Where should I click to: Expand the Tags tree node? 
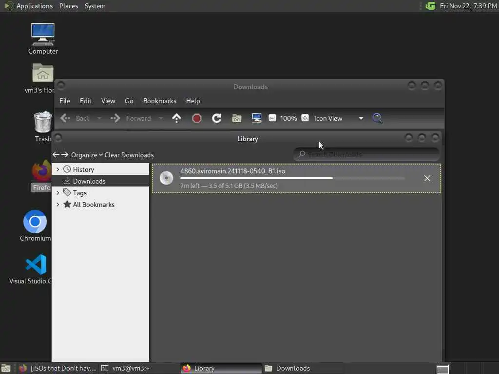[x=58, y=193]
